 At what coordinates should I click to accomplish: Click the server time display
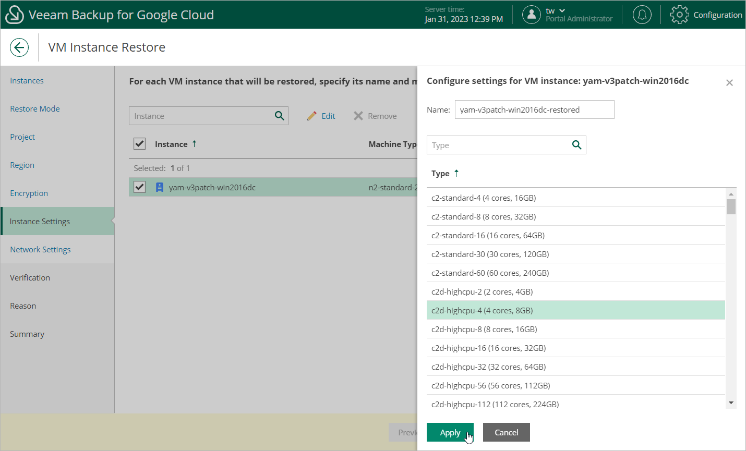[x=464, y=15]
